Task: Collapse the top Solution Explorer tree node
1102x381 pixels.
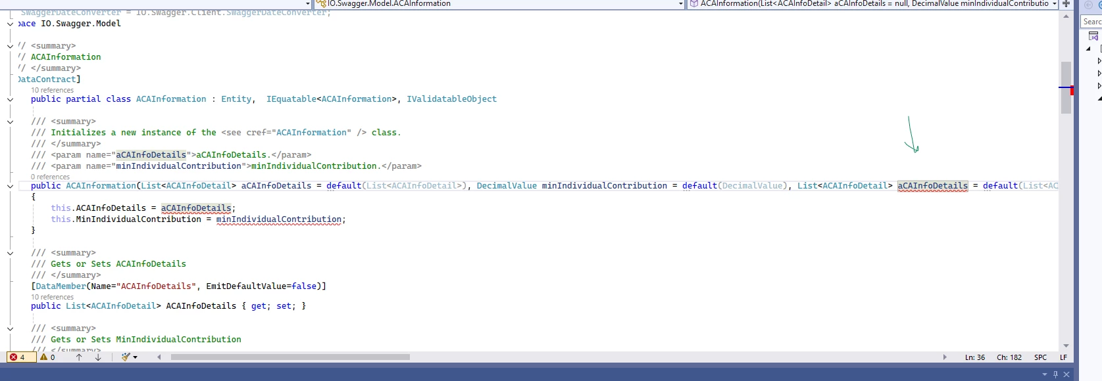Action: (x=1089, y=49)
